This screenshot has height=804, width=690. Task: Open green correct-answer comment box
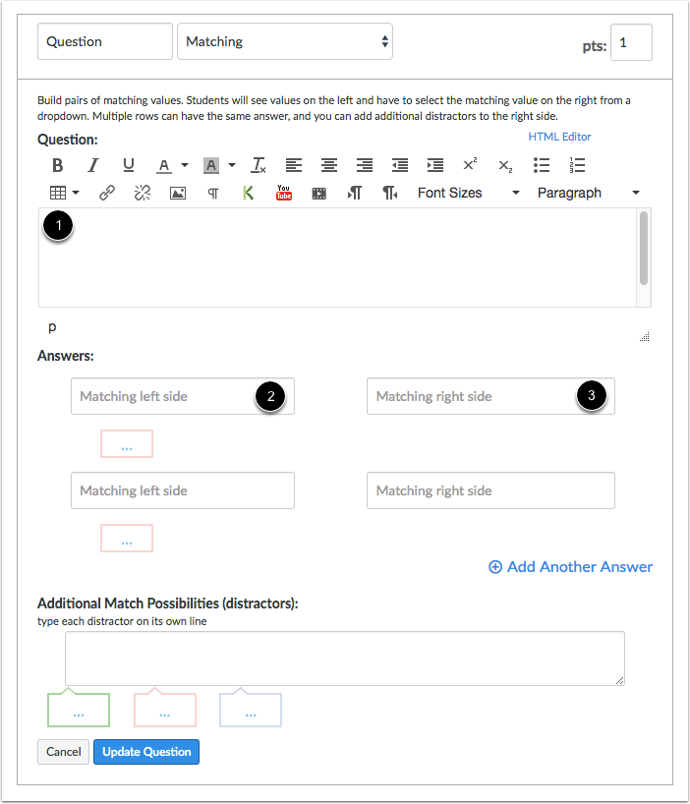(x=79, y=710)
